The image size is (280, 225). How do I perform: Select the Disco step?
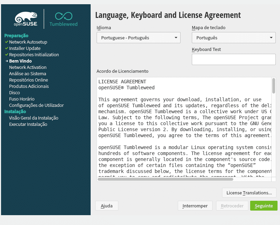[14, 92]
